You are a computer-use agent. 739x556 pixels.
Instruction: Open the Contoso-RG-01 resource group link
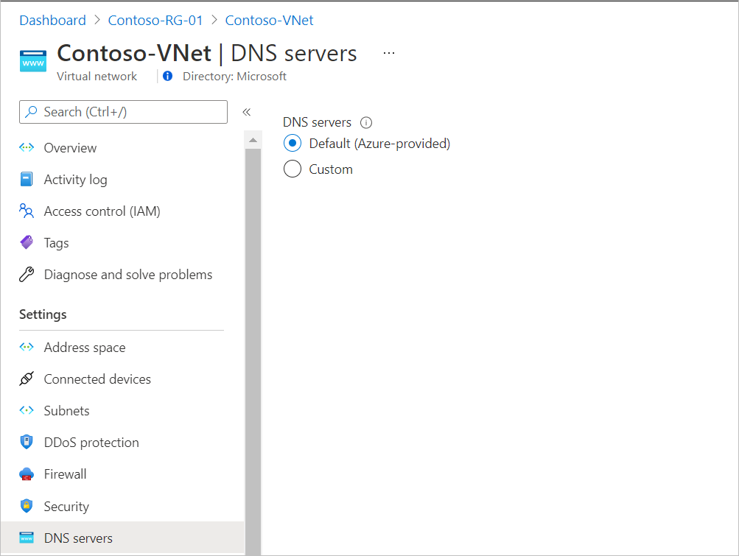coord(155,20)
